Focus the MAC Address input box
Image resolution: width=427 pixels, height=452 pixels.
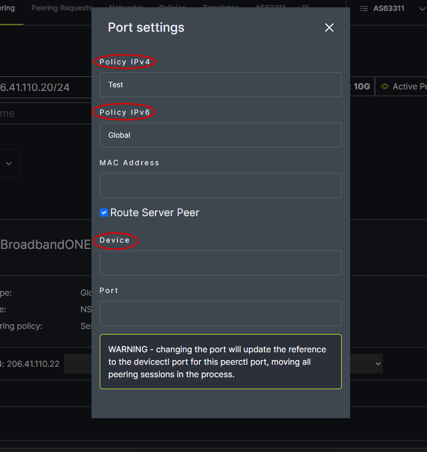point(220,185)
